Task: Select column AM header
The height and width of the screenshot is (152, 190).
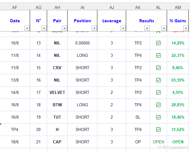Action: 178,7
